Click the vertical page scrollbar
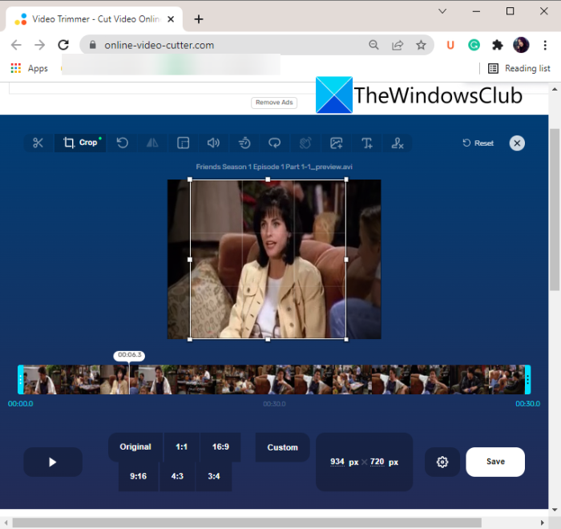Image resolution: width=561 pixels, height=529 pixels. point(555,209)
